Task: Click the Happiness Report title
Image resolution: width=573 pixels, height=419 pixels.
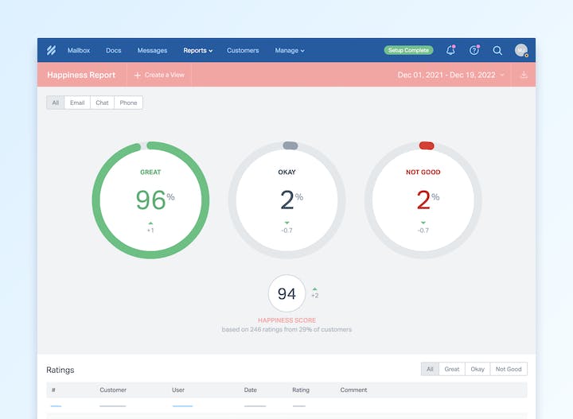Action: (81, 75)
